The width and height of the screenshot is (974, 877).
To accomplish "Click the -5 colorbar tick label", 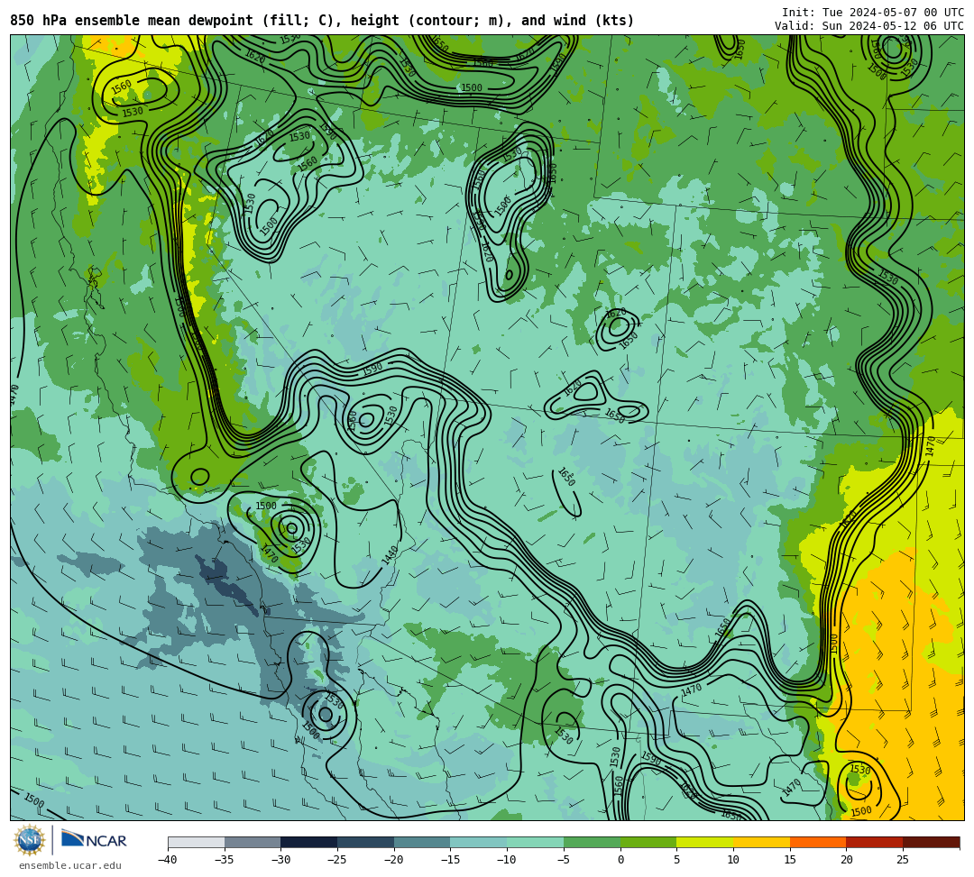I will (564, 860).
